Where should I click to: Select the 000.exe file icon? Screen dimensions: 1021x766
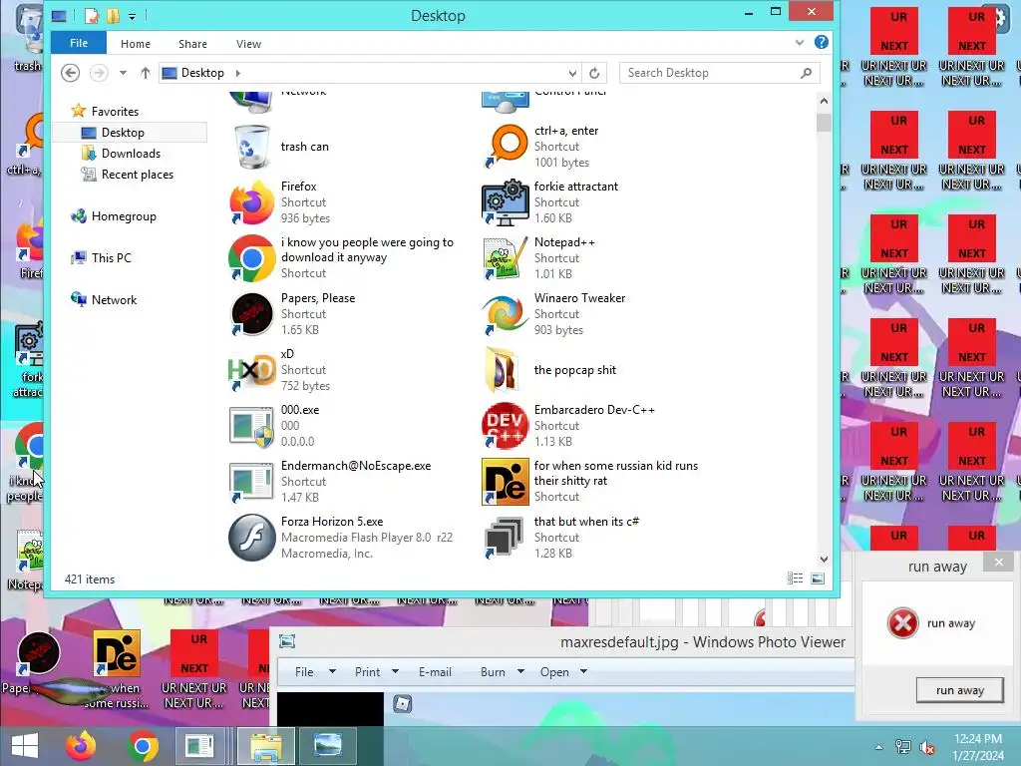[x=251, y=426]
